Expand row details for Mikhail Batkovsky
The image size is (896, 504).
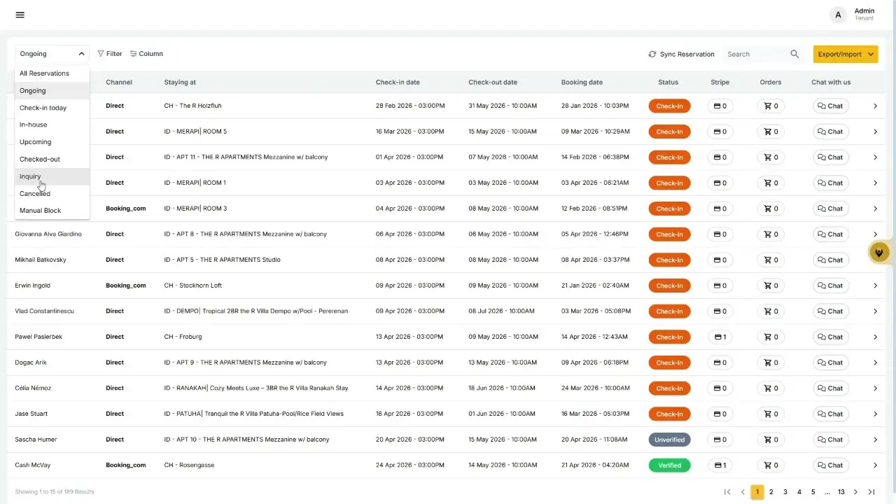875,260
